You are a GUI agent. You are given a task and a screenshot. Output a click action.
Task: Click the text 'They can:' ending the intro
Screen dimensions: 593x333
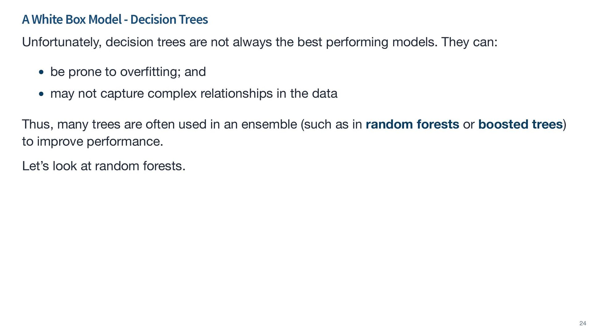tap(469, 42)
